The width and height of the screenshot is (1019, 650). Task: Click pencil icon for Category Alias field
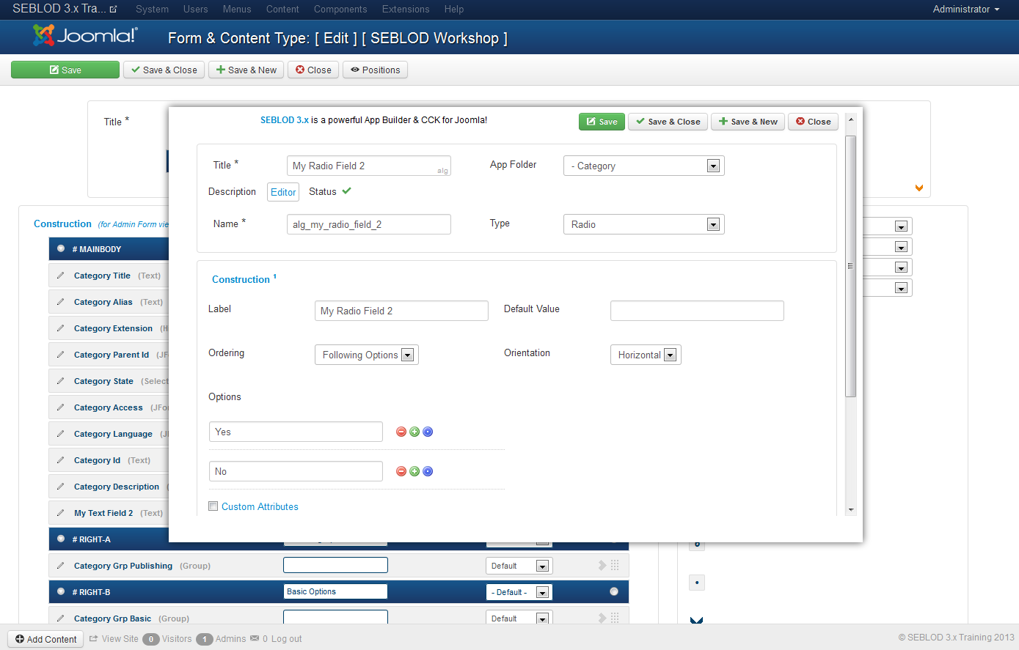click(x=60, y=302)
